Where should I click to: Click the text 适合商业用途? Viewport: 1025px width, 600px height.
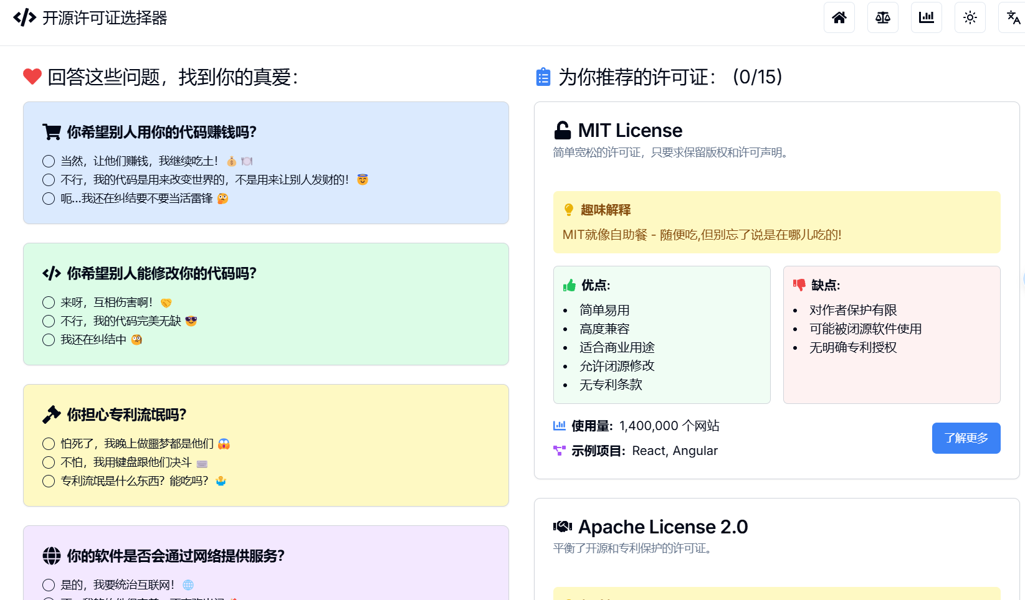617,347
